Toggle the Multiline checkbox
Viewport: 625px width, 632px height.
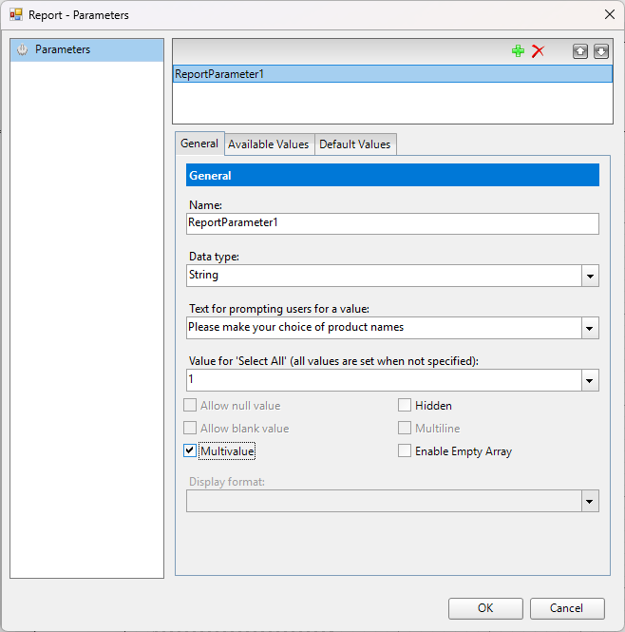point(405,428)
